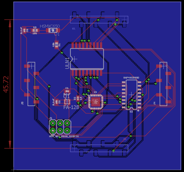Viewport: 184px width, 172px height.
Task: Click the U1 PAD GND center pad
Action: (95, 101)
